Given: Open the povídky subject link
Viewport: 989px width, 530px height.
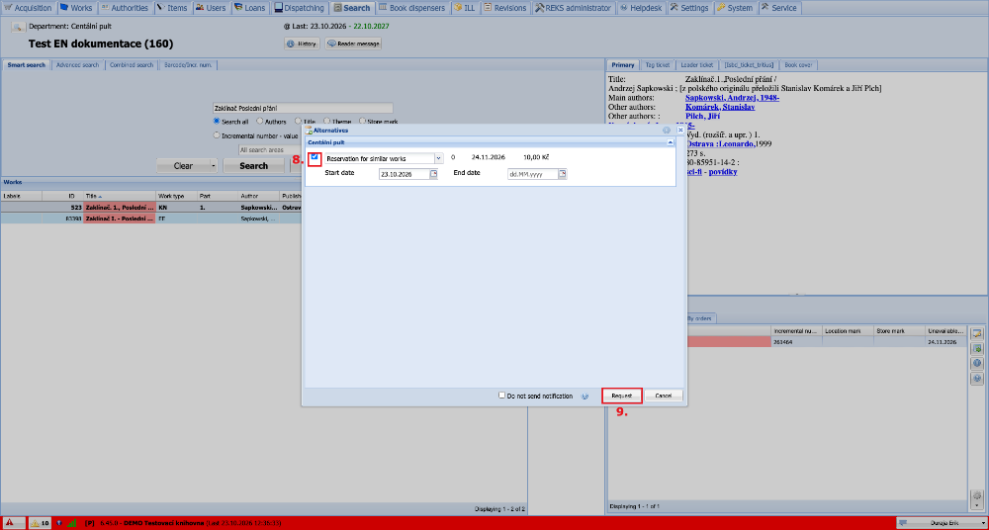Looking at the screenshot, I should (722, 172).
